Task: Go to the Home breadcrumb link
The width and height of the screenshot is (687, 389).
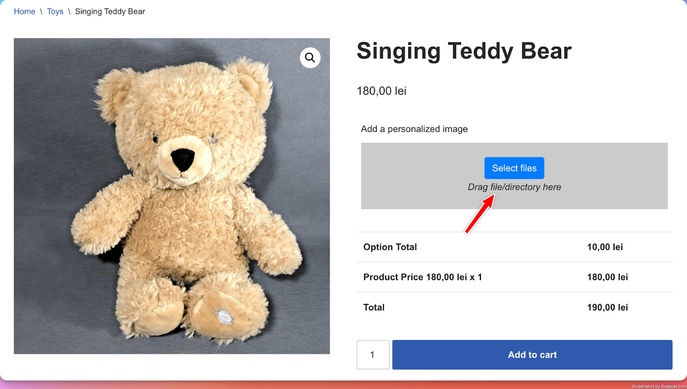Action: point(24,12)
